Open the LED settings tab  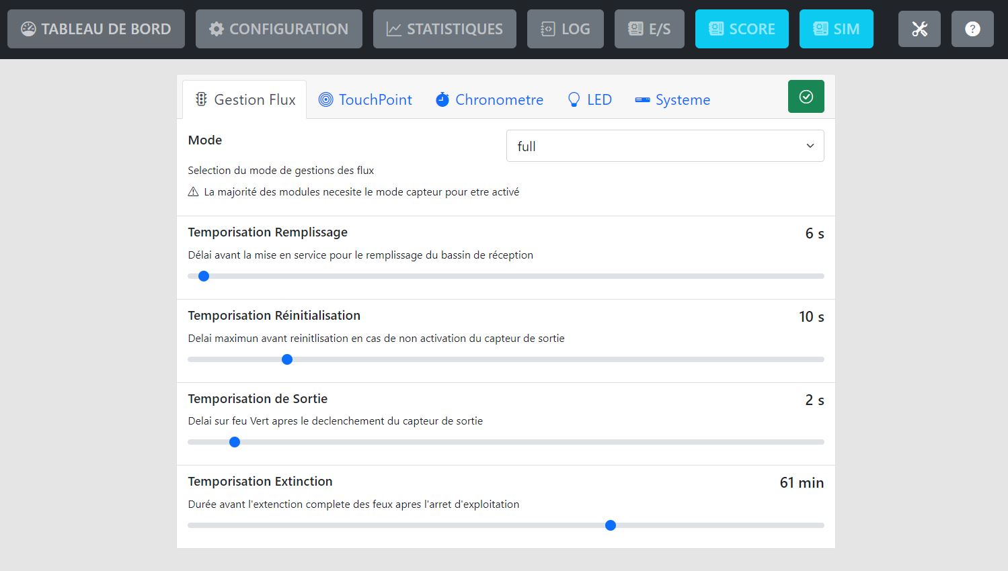[x=590, y=99]
